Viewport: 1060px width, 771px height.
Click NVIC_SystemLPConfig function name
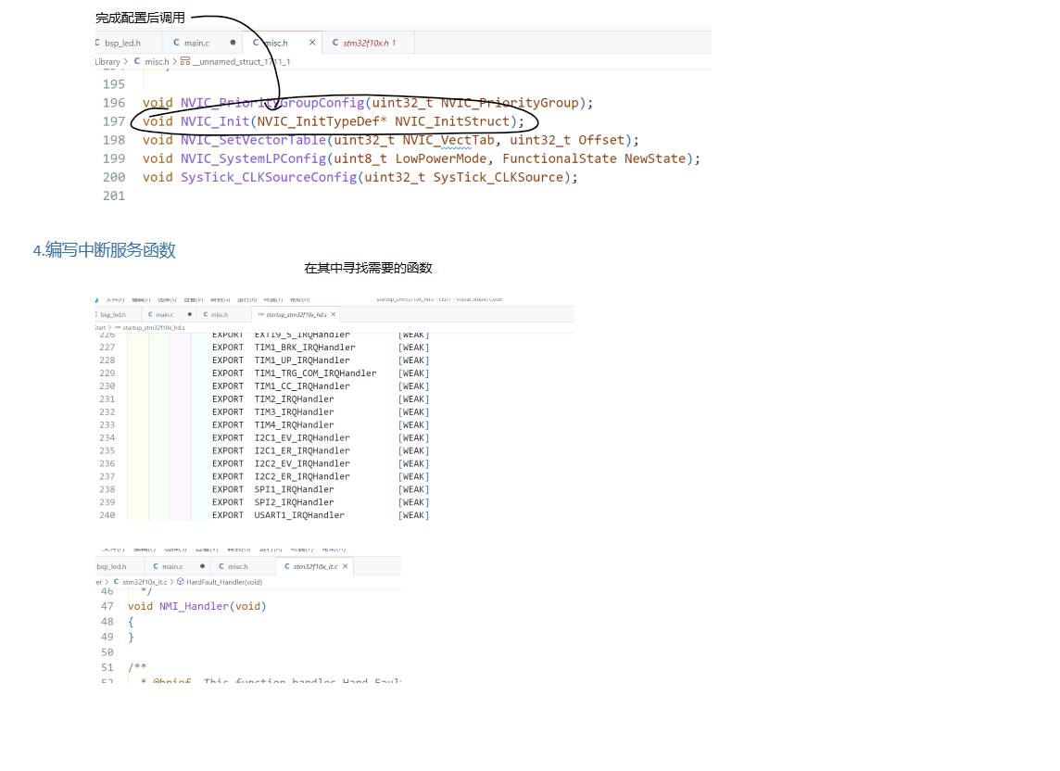point(254,159)
